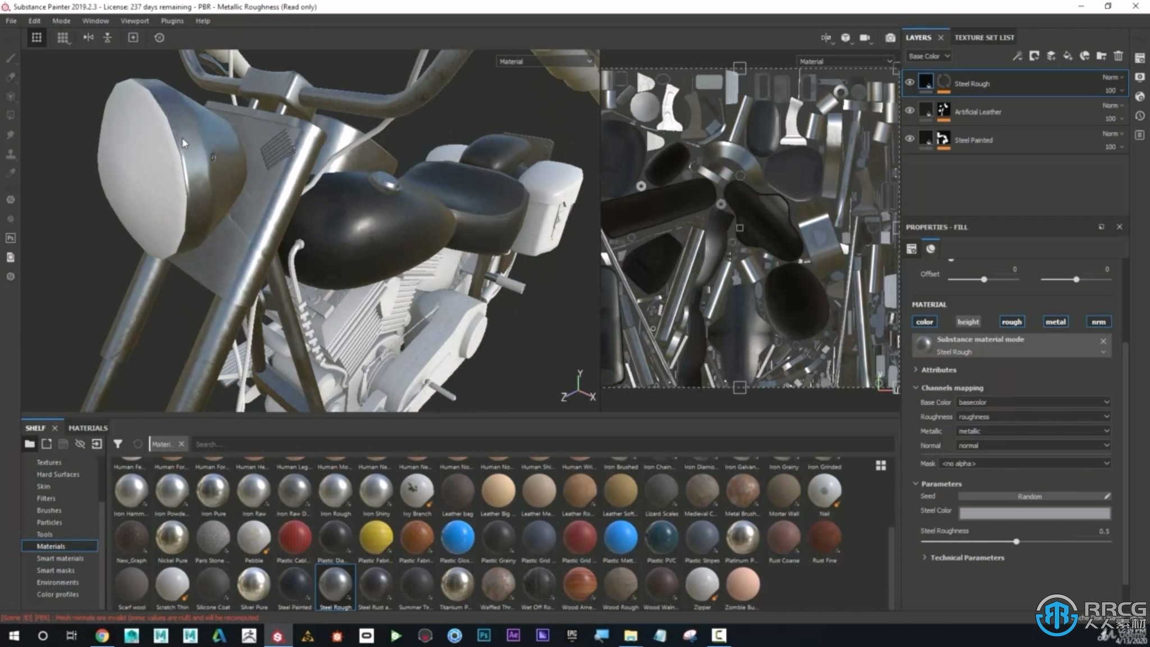Screen dimensions: 1150x647
Task: Open the Viewport menu
Action: point(135,21)
